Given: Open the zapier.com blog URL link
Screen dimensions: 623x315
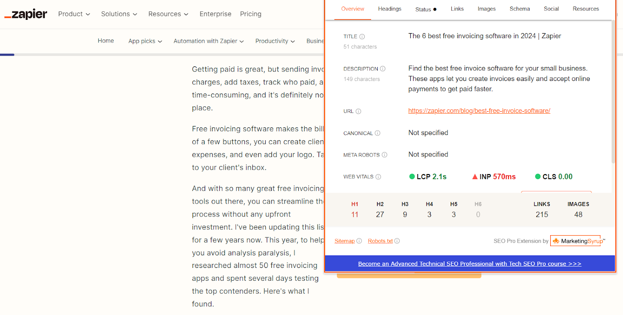Looking at the screenshot, I should pyautogui.click(x=479, y=111).
